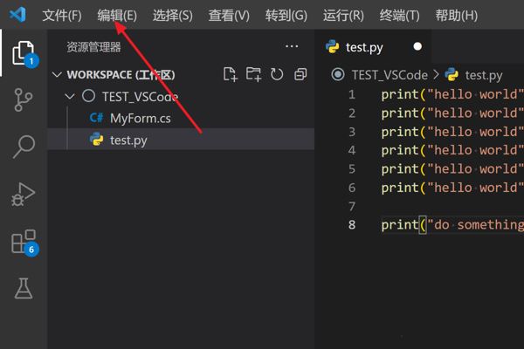524x349 pixels.
Task: Open the explorer more actions ellipsis
Action: 291,47
